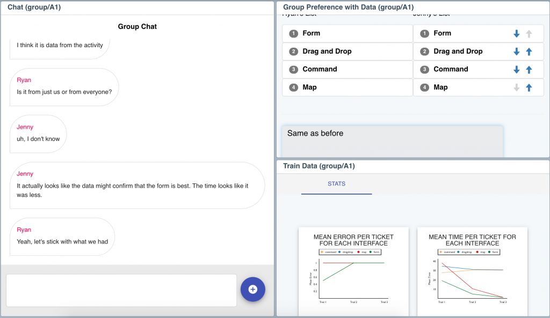The image size is (550, 318).
Task: Move Form down in Jenny's list
Action: tap(517, 34)
